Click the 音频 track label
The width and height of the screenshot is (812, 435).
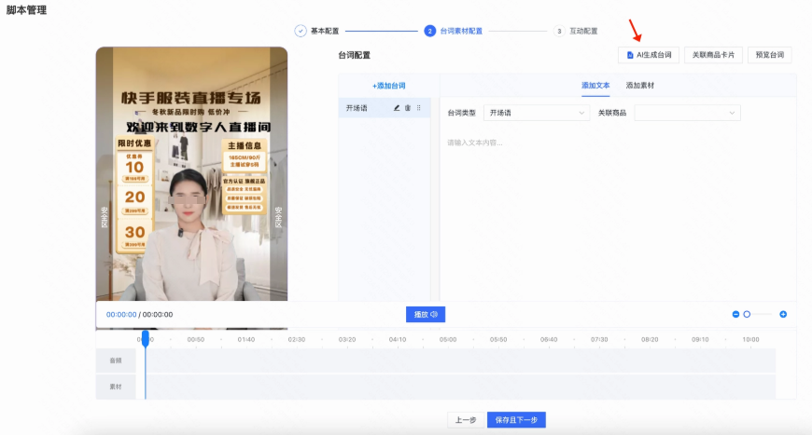pos(116,360)
